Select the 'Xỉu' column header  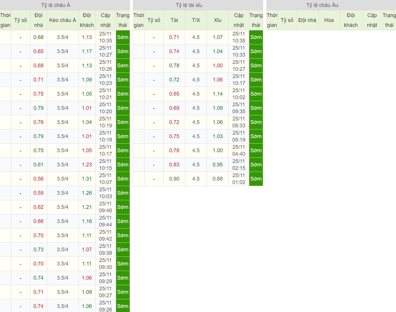tap(218, 20)
